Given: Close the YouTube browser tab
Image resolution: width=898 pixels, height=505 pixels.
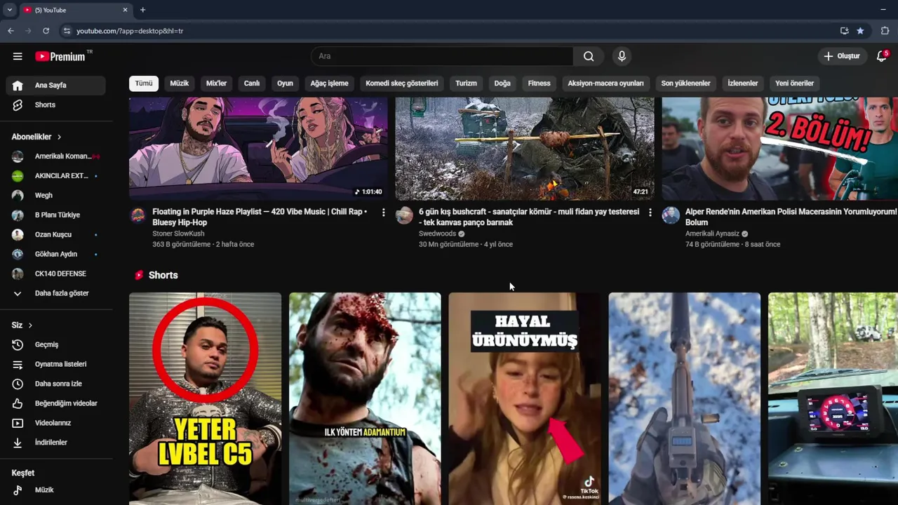Looking at the screenshot, I should [125, 10].
